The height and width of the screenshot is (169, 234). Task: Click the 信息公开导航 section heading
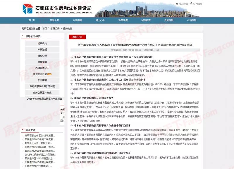(33, 36)
